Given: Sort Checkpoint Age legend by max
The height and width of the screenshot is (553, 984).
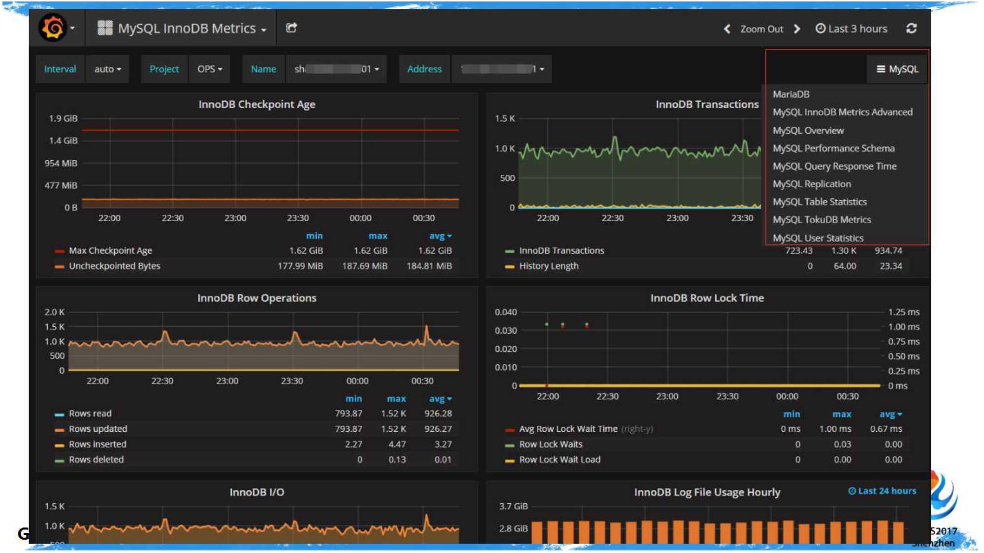Looking at the screenshot, I should (378, 236).
